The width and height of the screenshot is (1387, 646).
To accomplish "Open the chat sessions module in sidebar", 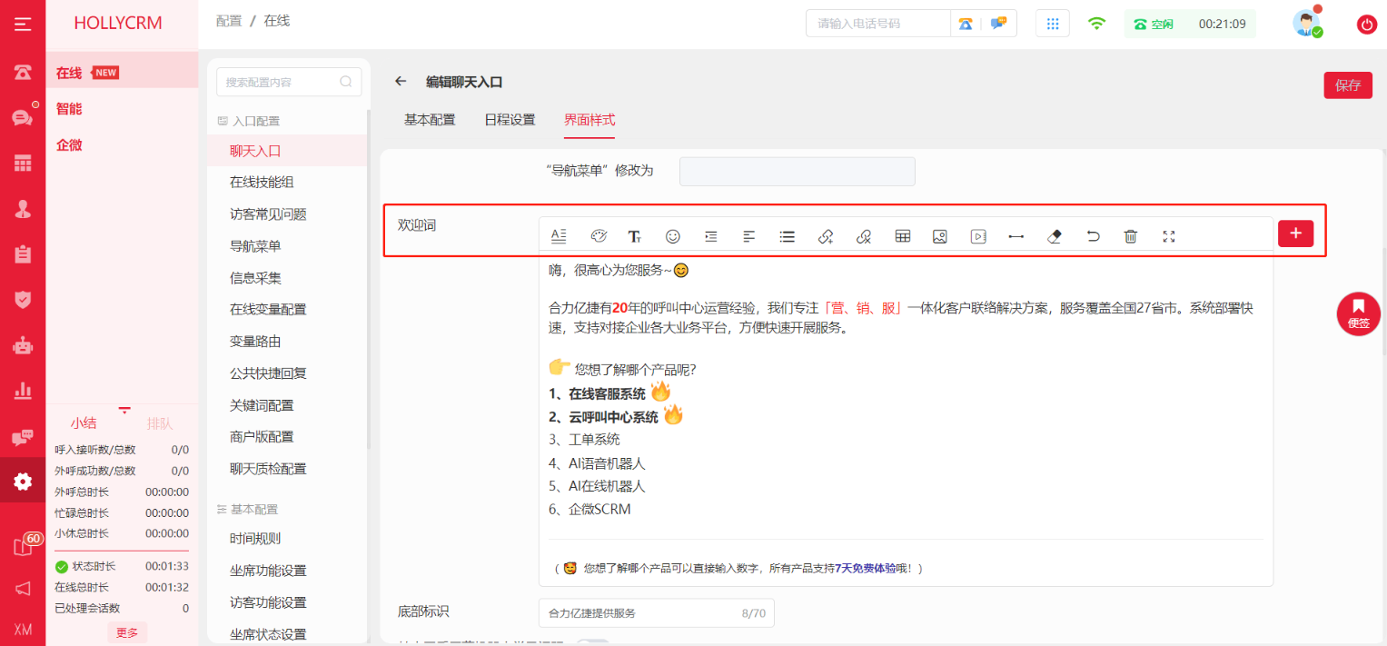I will [23, 117].
